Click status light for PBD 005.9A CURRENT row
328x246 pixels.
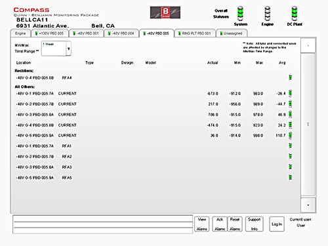[x=291, y=135]
